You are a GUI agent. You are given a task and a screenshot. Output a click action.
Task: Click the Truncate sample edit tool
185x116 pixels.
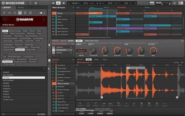pyautogui.click(x=80, y=104)
